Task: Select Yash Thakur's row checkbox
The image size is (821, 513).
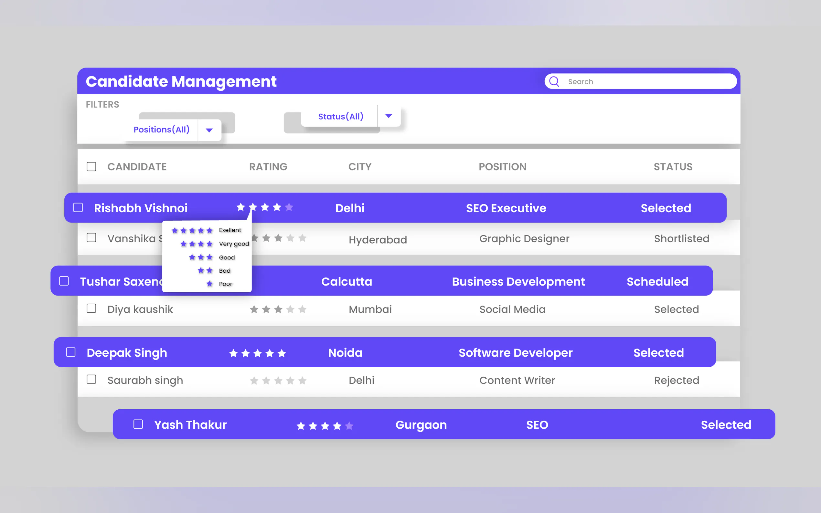Action: (x=138, y=424)
